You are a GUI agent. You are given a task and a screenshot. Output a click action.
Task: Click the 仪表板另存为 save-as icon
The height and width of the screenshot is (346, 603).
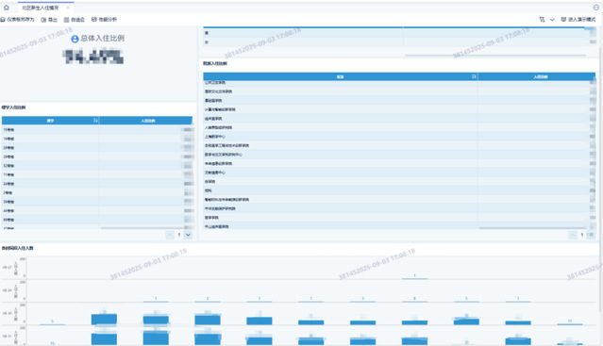click(3, 20)
